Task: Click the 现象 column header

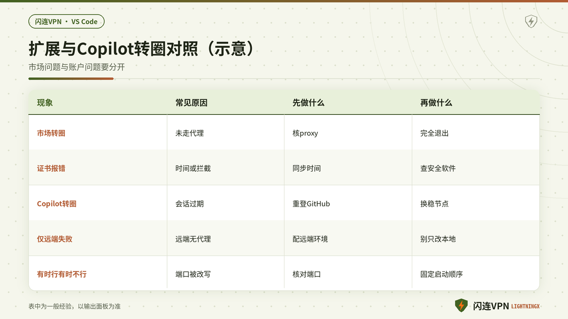Action: 45,103
